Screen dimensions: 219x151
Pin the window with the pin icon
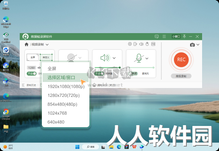184,36
